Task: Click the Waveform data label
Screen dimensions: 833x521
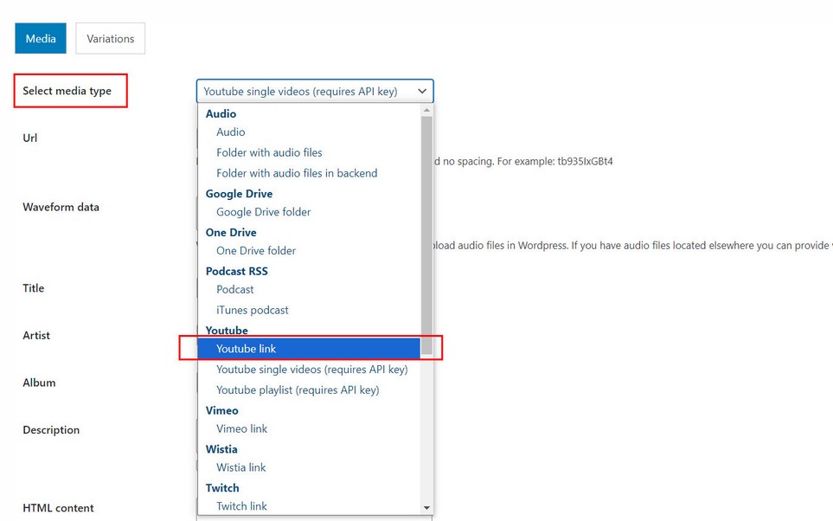Action: [61, 208]
